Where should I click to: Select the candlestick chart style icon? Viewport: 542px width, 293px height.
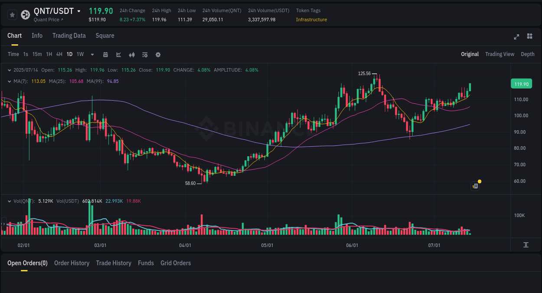coord(131,54)
